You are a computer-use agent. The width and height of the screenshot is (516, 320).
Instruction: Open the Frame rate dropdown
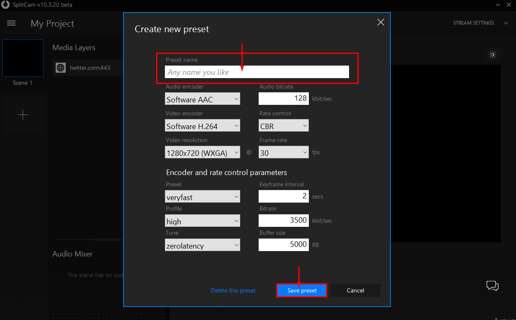tap(283, 152)
